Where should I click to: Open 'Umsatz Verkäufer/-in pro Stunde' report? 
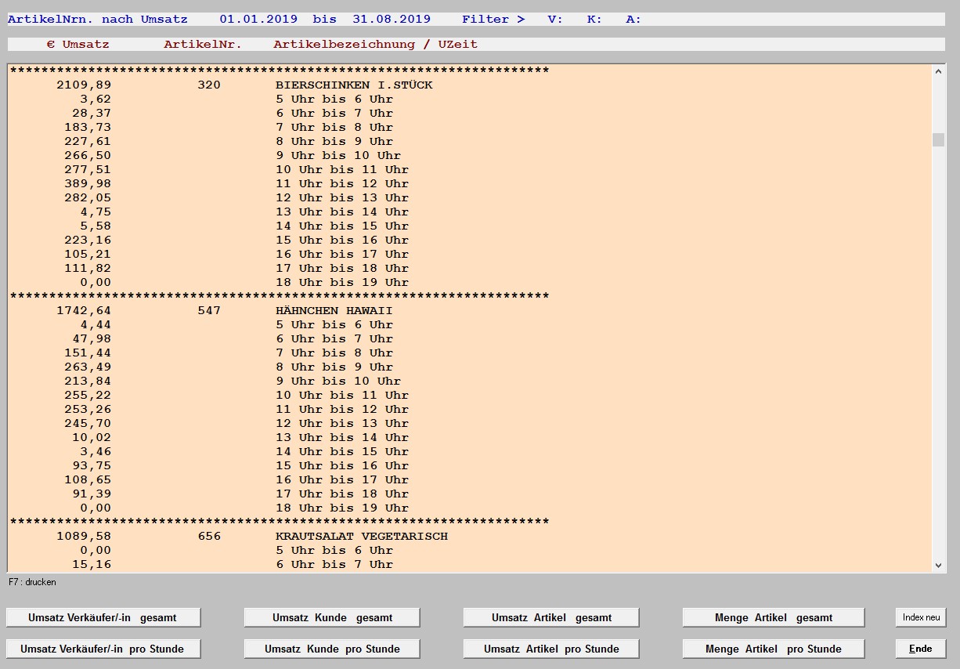click(x=103, y=649)
